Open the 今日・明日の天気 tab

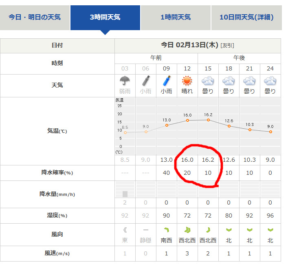coord(35,17)
